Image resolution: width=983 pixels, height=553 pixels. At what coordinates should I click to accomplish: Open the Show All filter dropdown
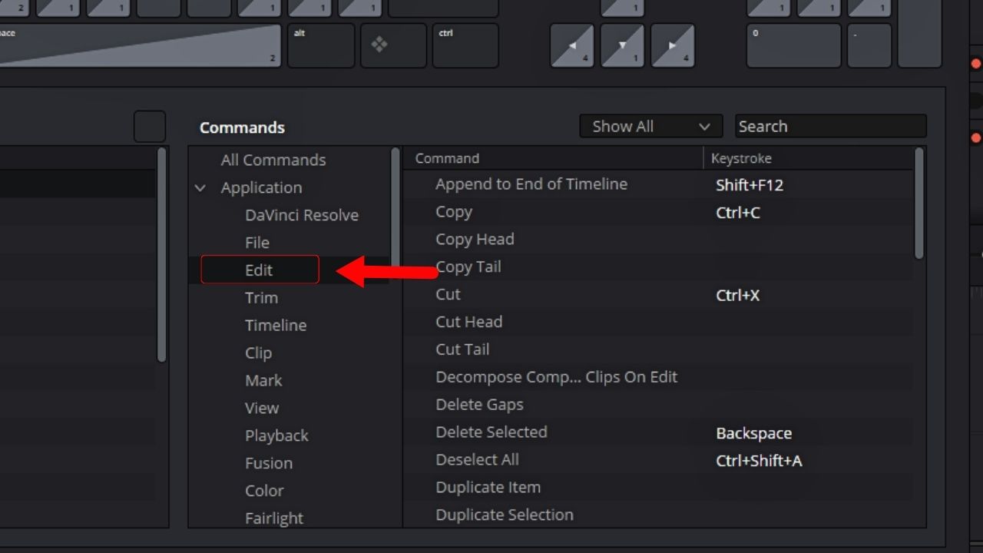coord(650,126)
